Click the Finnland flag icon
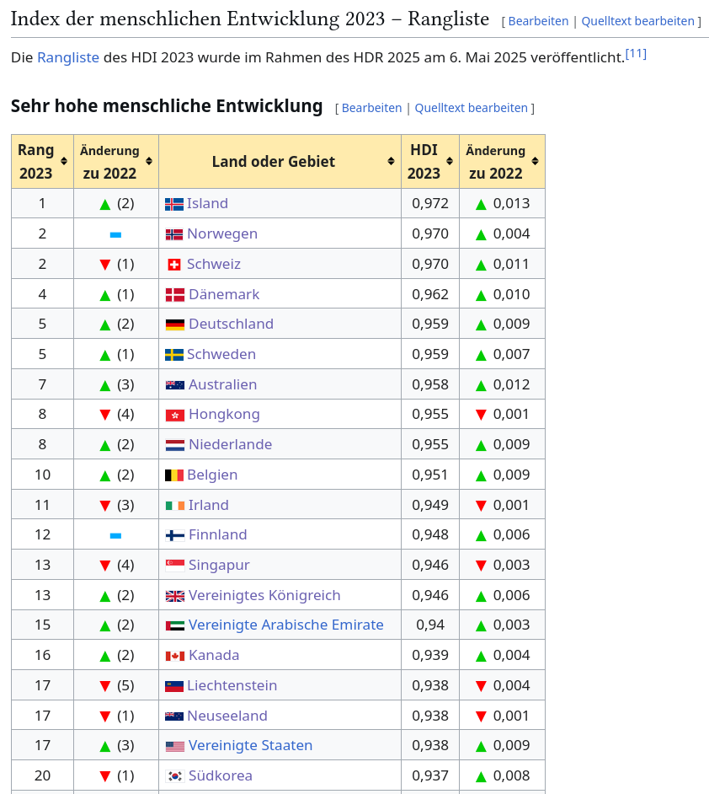 click(175, 535)
